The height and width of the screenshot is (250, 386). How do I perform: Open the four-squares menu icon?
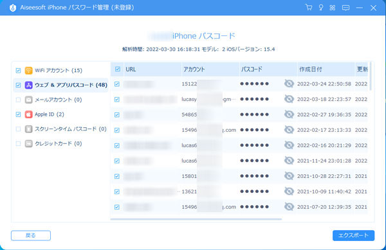point(333,8)
